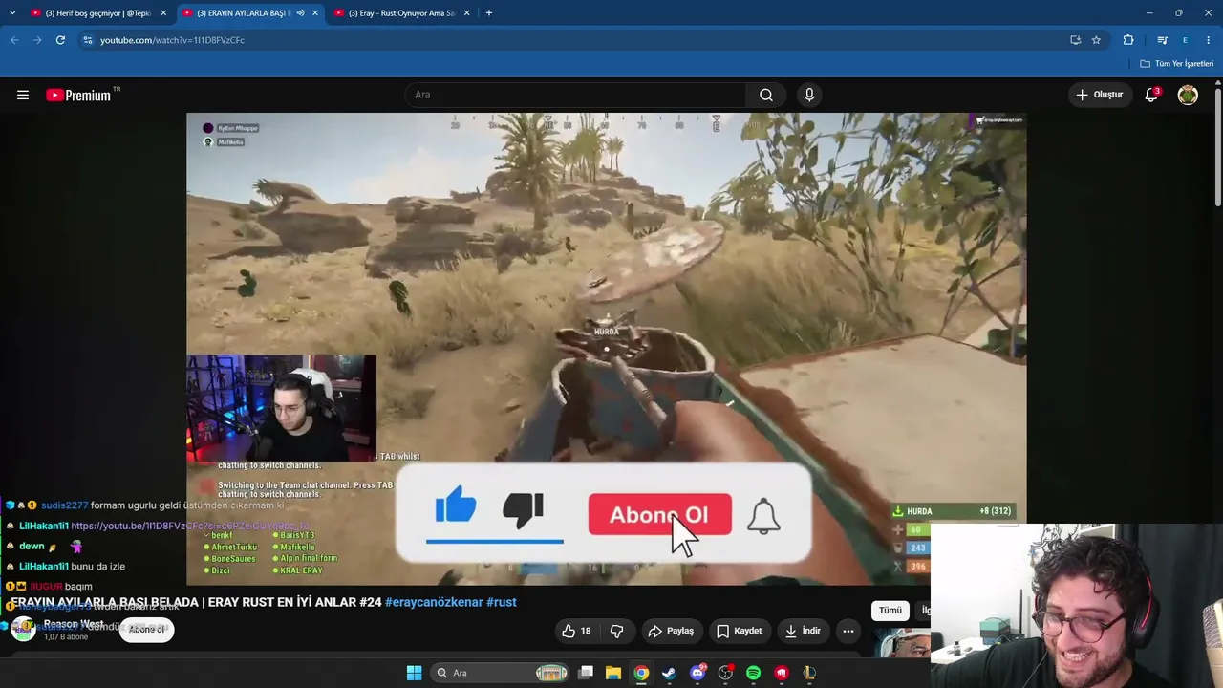This screenshot has width=1223, height=688.
Task: Click the install or cast icon in the address bar
Action: [x=1075, y=40]
